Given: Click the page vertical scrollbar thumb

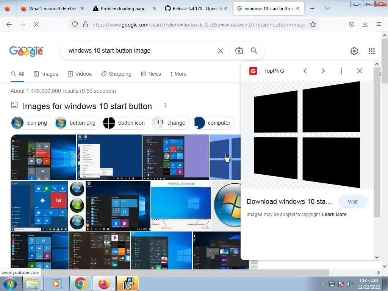Looking at the screenshot, I should pos(385,61).
